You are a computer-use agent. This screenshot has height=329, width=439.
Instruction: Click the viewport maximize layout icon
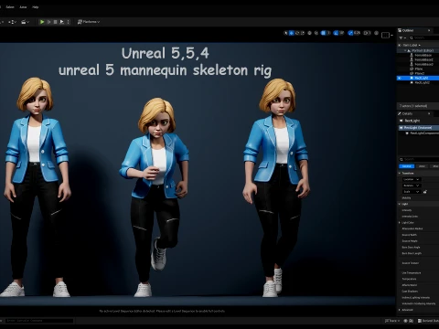(x=385, y=35)
